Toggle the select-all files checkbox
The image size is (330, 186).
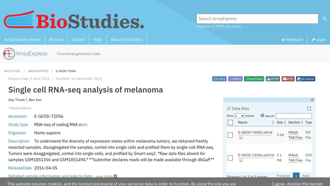(x=230, y=122)
